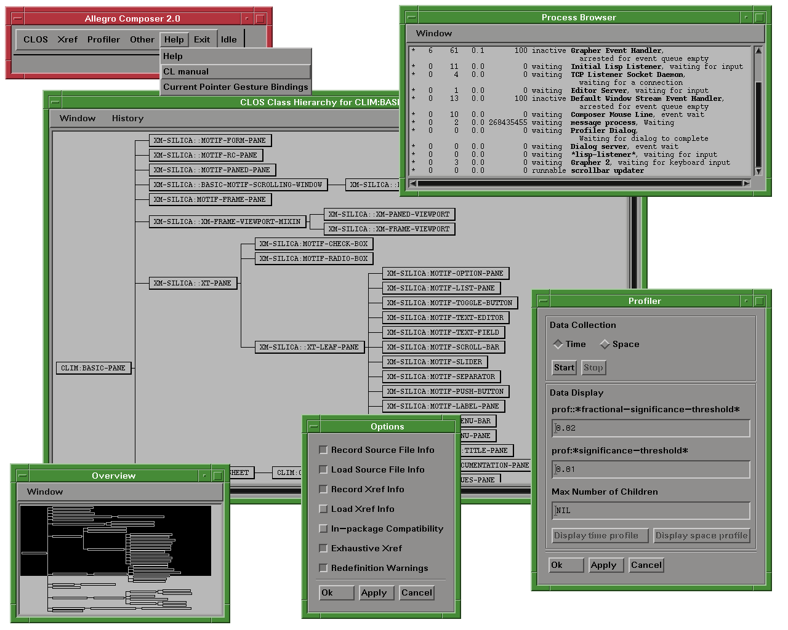The height and width of the screenshot is (630, 788).
Task: Select the Space radio button
Action: tap(619, 344)
